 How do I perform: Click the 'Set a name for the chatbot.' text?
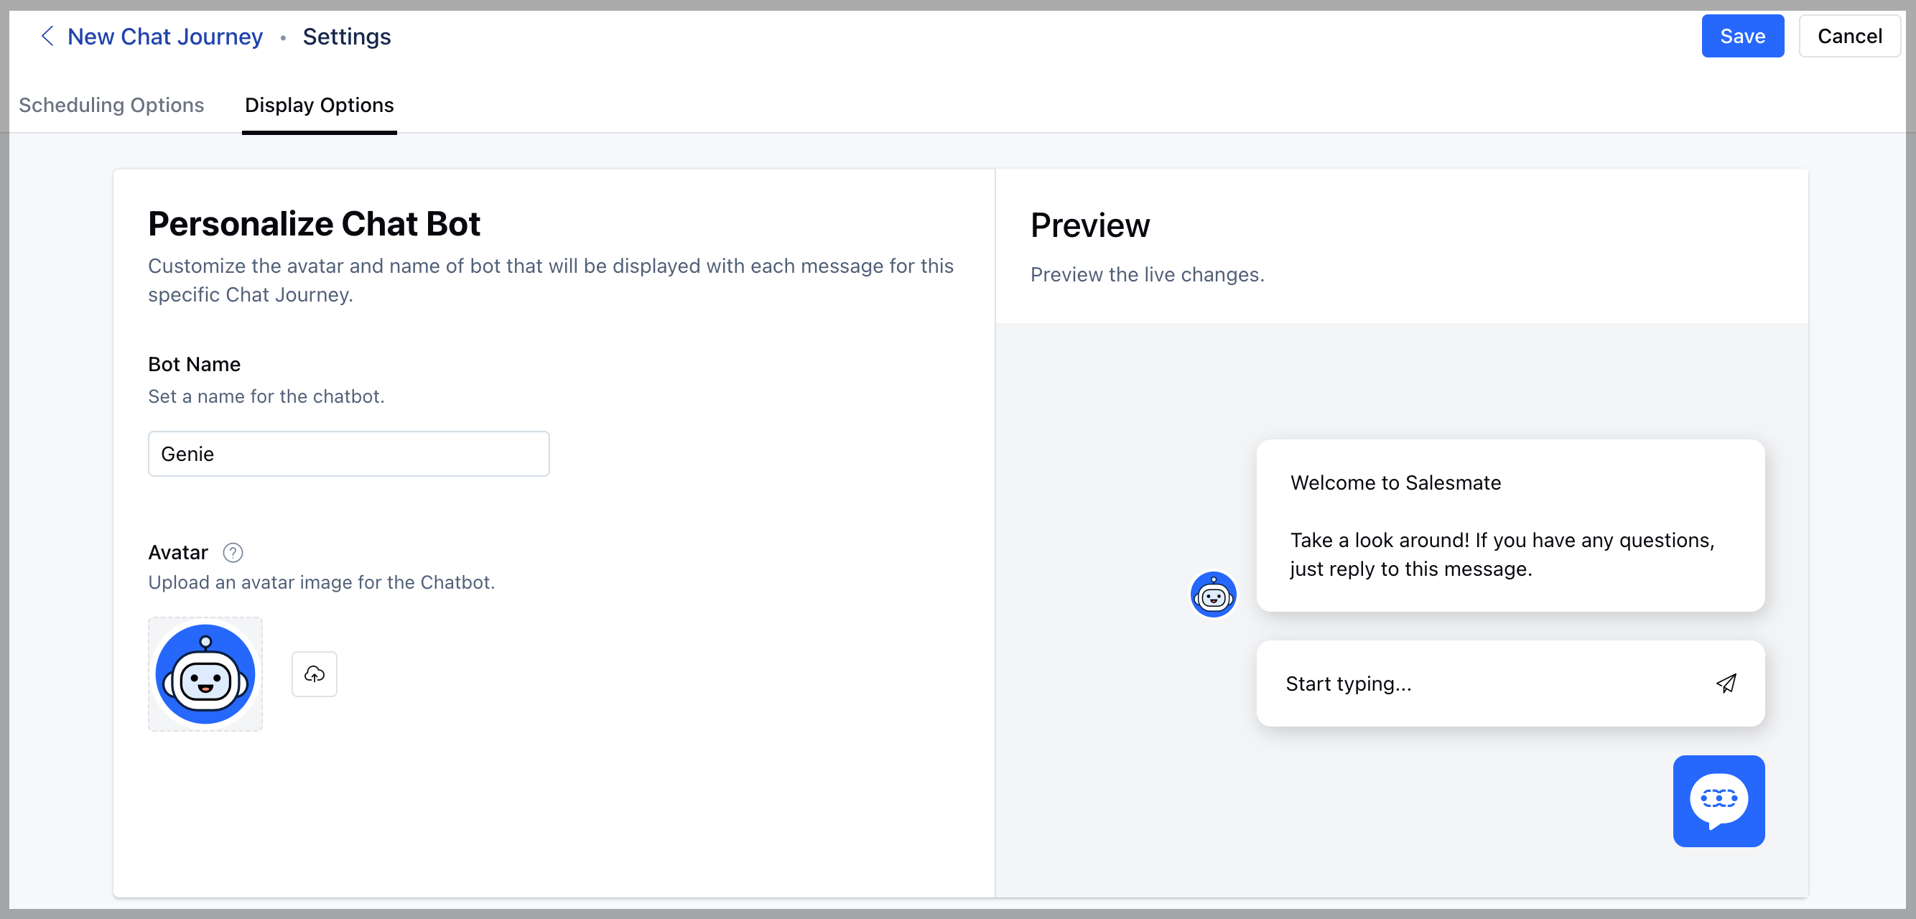266,396
